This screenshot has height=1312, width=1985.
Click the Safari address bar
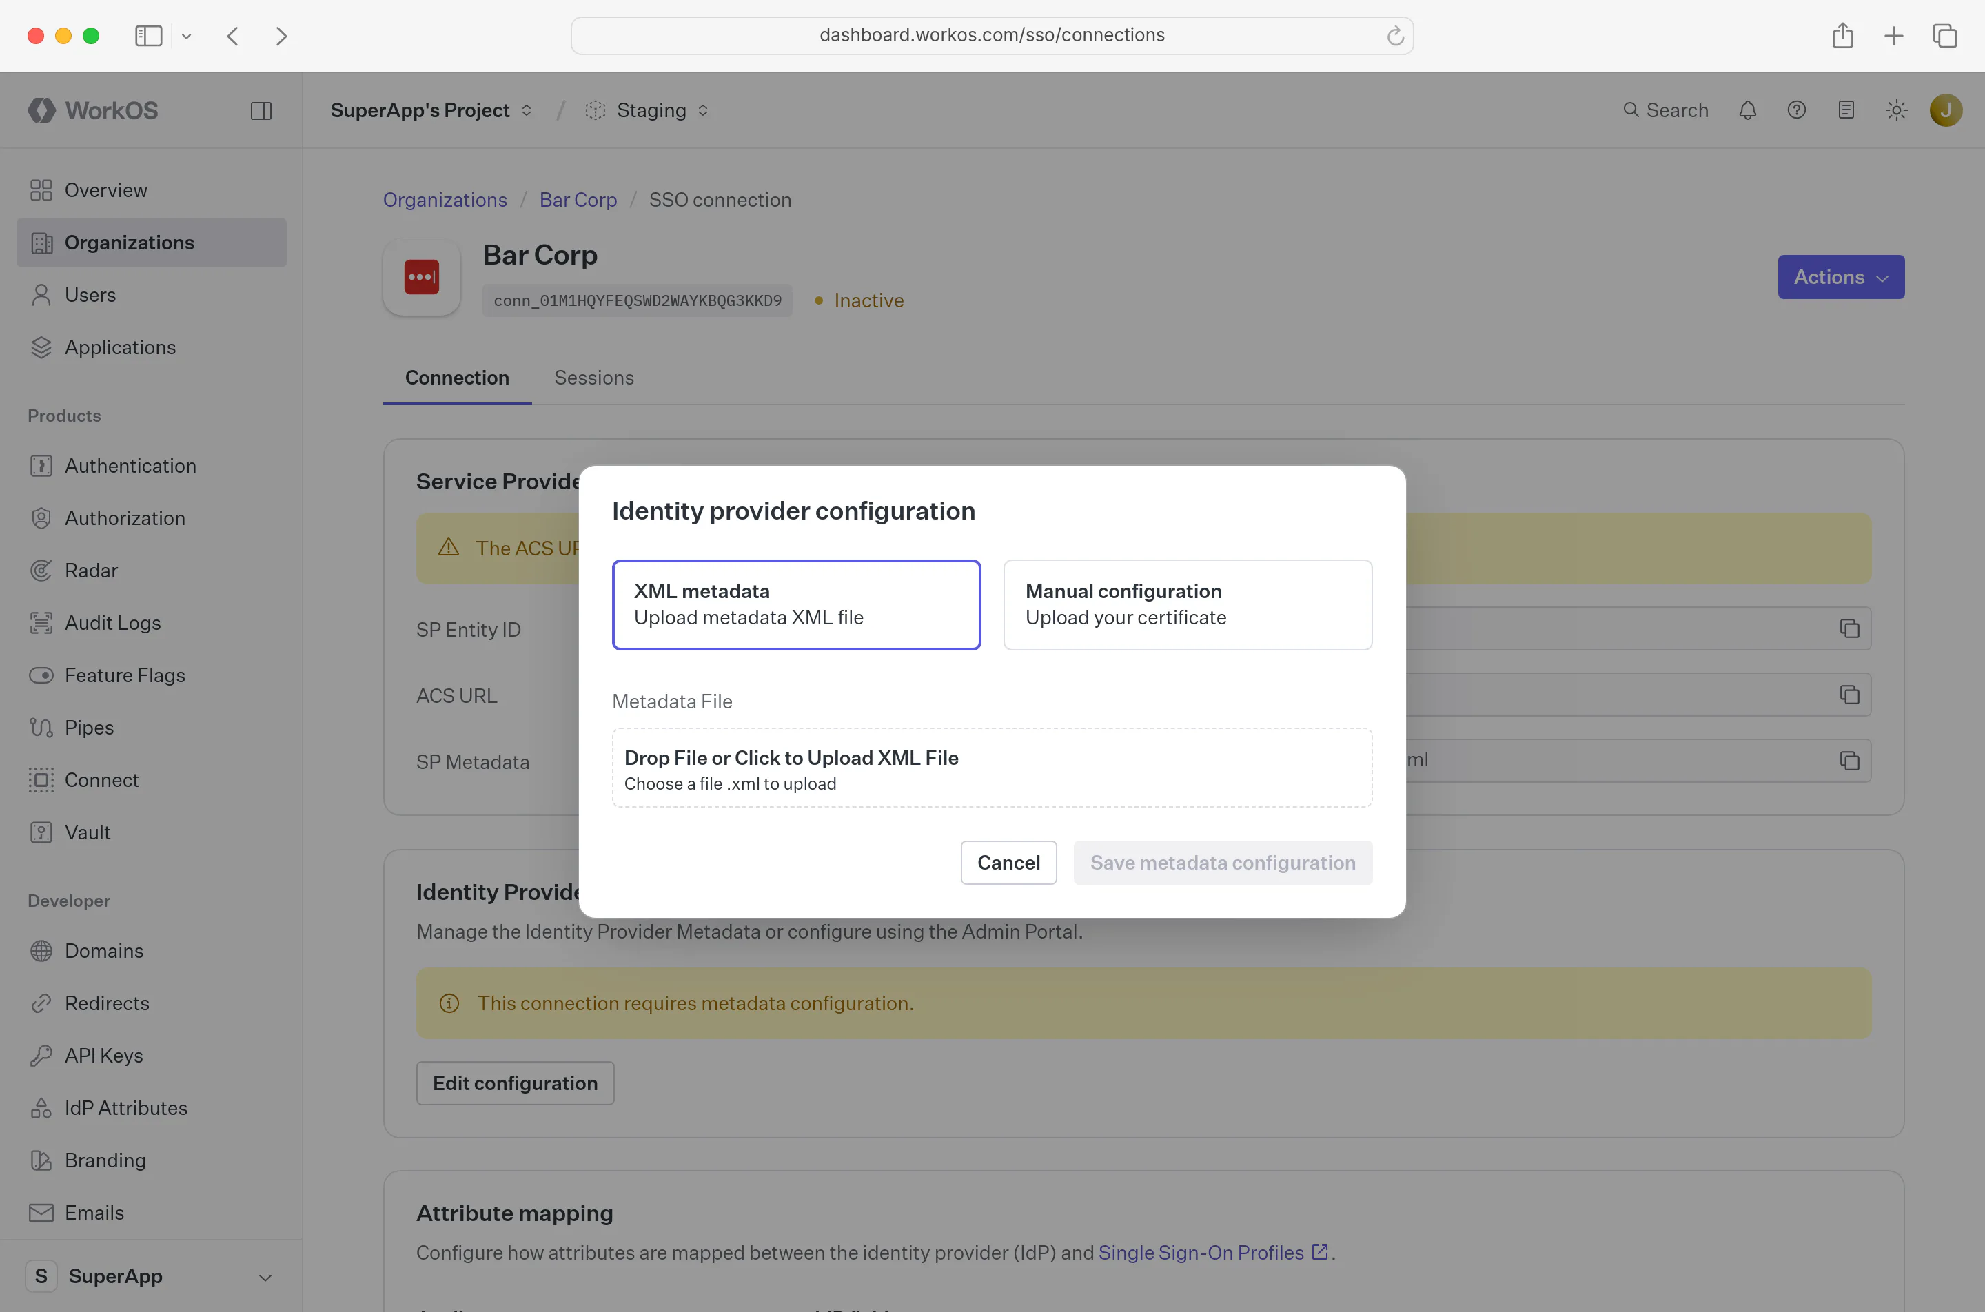coord(992,35)
